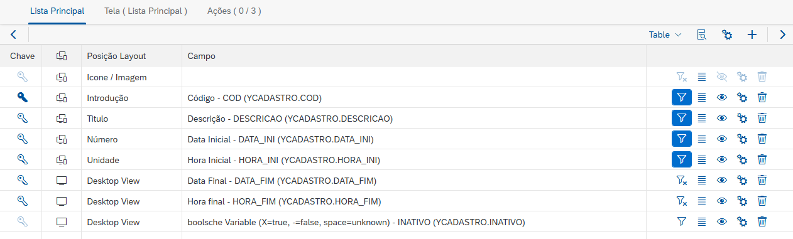Click list lines icon in Descrição row
Screen dimensions: 793x239
702,118
